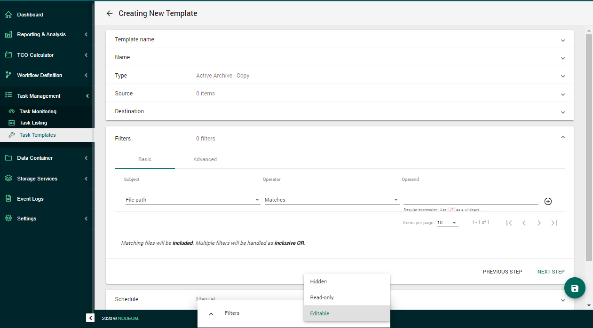Open the Task Monitoring page

point(38,111)
